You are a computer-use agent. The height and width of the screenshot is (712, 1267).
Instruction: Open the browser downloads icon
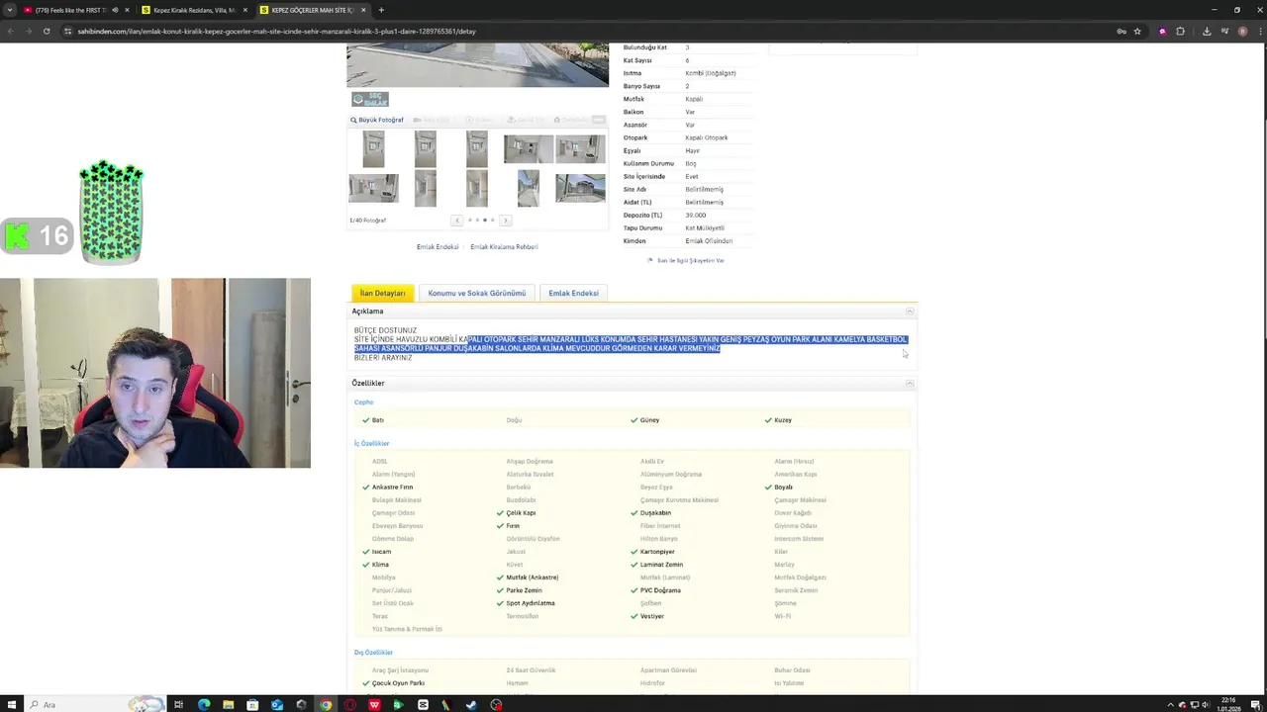click(x=1206, y=31)
